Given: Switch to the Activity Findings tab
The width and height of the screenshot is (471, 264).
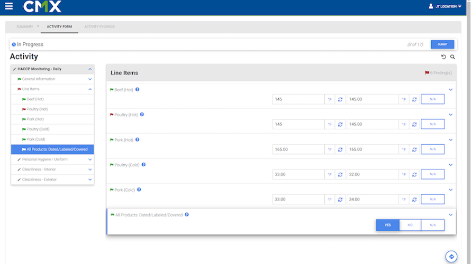Looking at the screenshot, I should pyautogui.click(x=99, y=26).
